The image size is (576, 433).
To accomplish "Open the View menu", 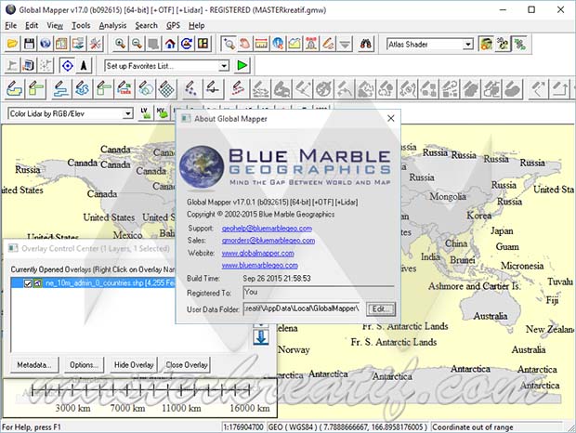I will pyautogui.click(x=55, y=25).
